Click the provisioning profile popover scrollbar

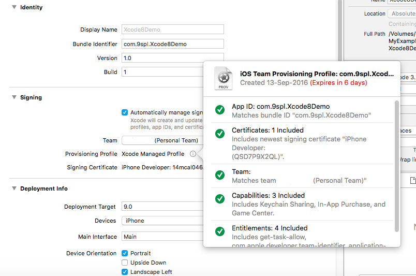(397, 166)
